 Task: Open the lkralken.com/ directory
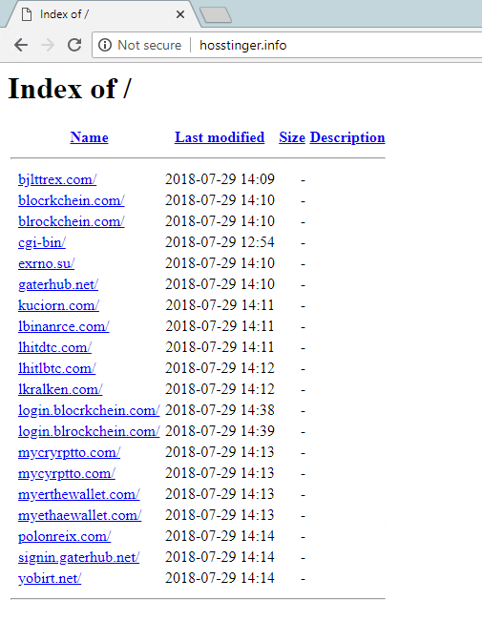[60, 389]
